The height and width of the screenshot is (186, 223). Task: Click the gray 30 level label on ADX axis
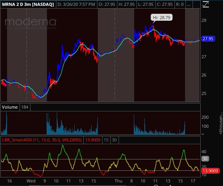[x=205, y=159]
